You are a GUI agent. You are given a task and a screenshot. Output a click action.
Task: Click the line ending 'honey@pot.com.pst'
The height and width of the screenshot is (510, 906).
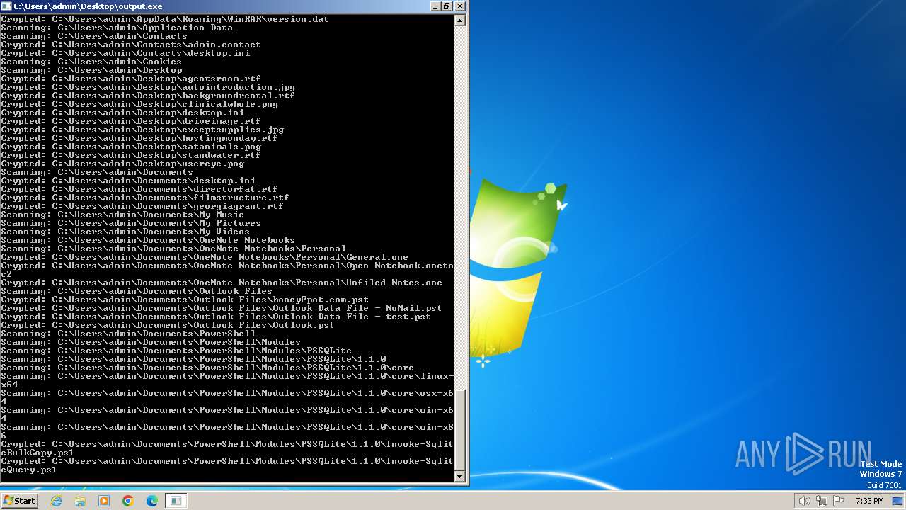coord(185,300)
